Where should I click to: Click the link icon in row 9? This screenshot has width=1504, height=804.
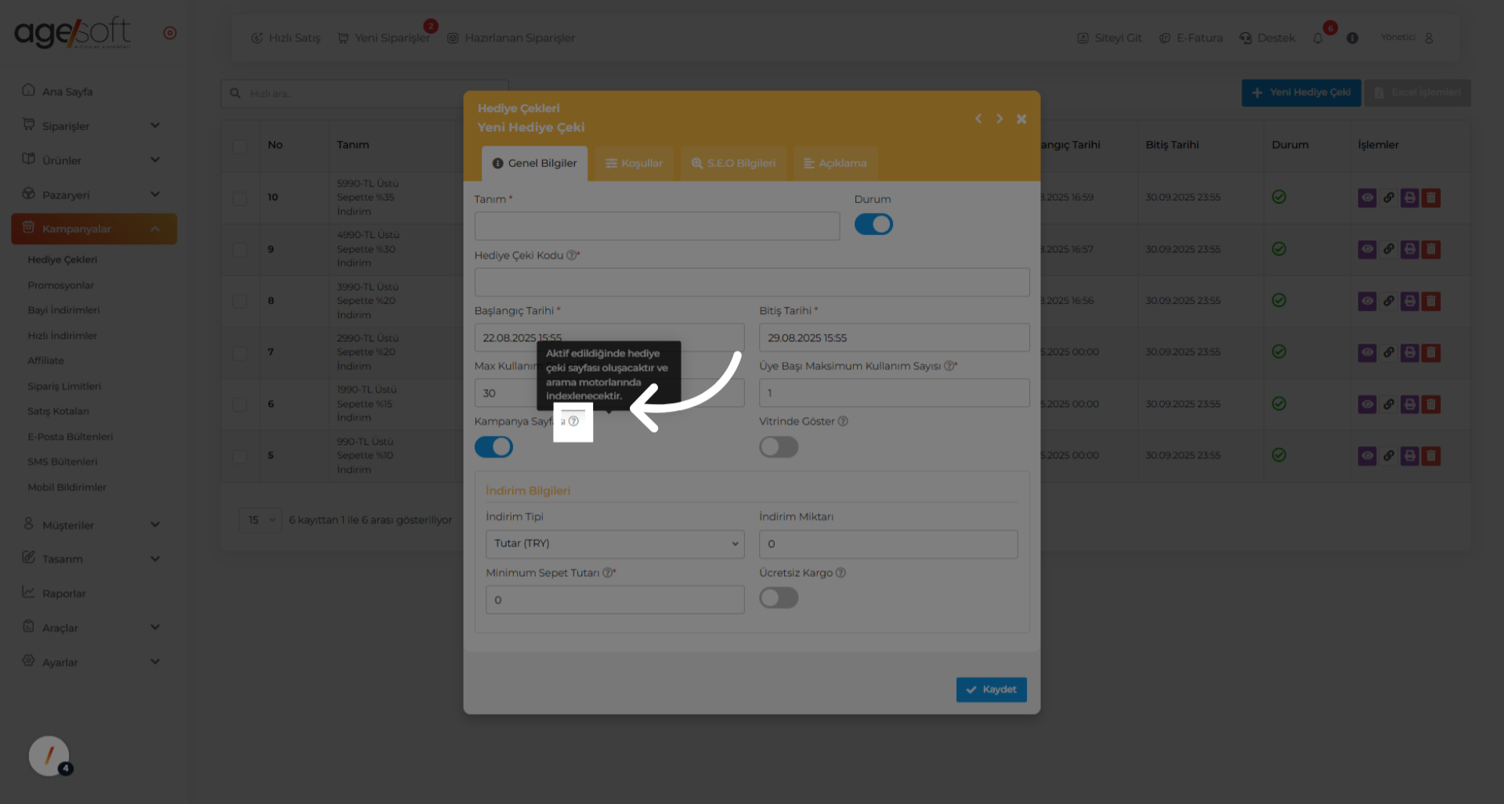(x=1388, y=249)
